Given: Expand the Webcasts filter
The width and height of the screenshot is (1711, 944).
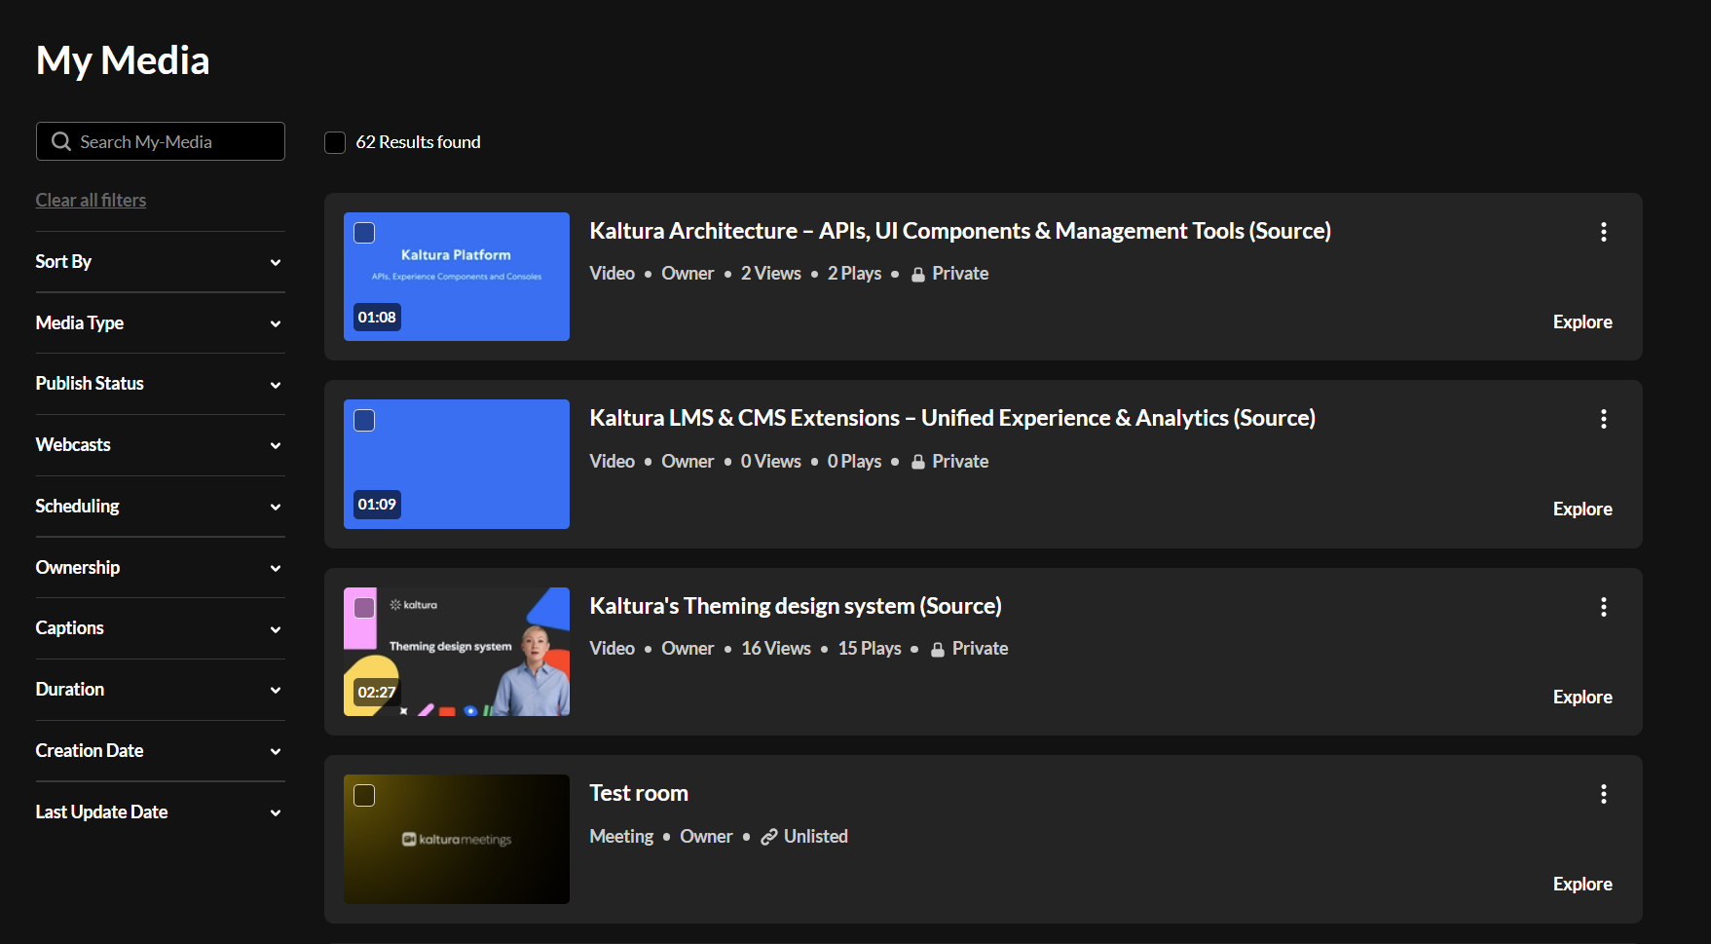Looking at the screenshot, I should point(161,445).
